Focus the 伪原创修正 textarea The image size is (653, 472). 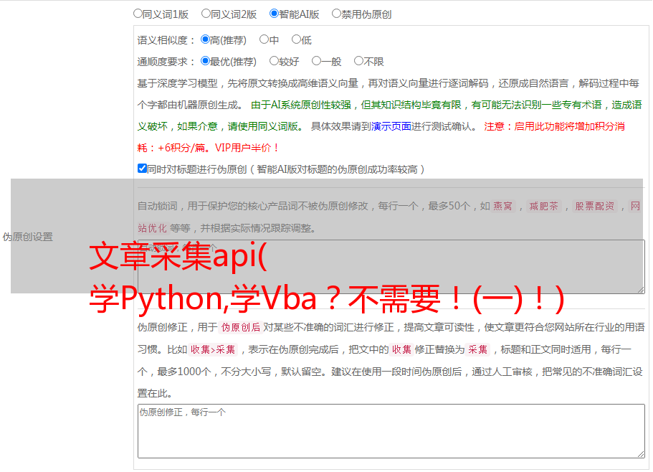click(391, 431)
